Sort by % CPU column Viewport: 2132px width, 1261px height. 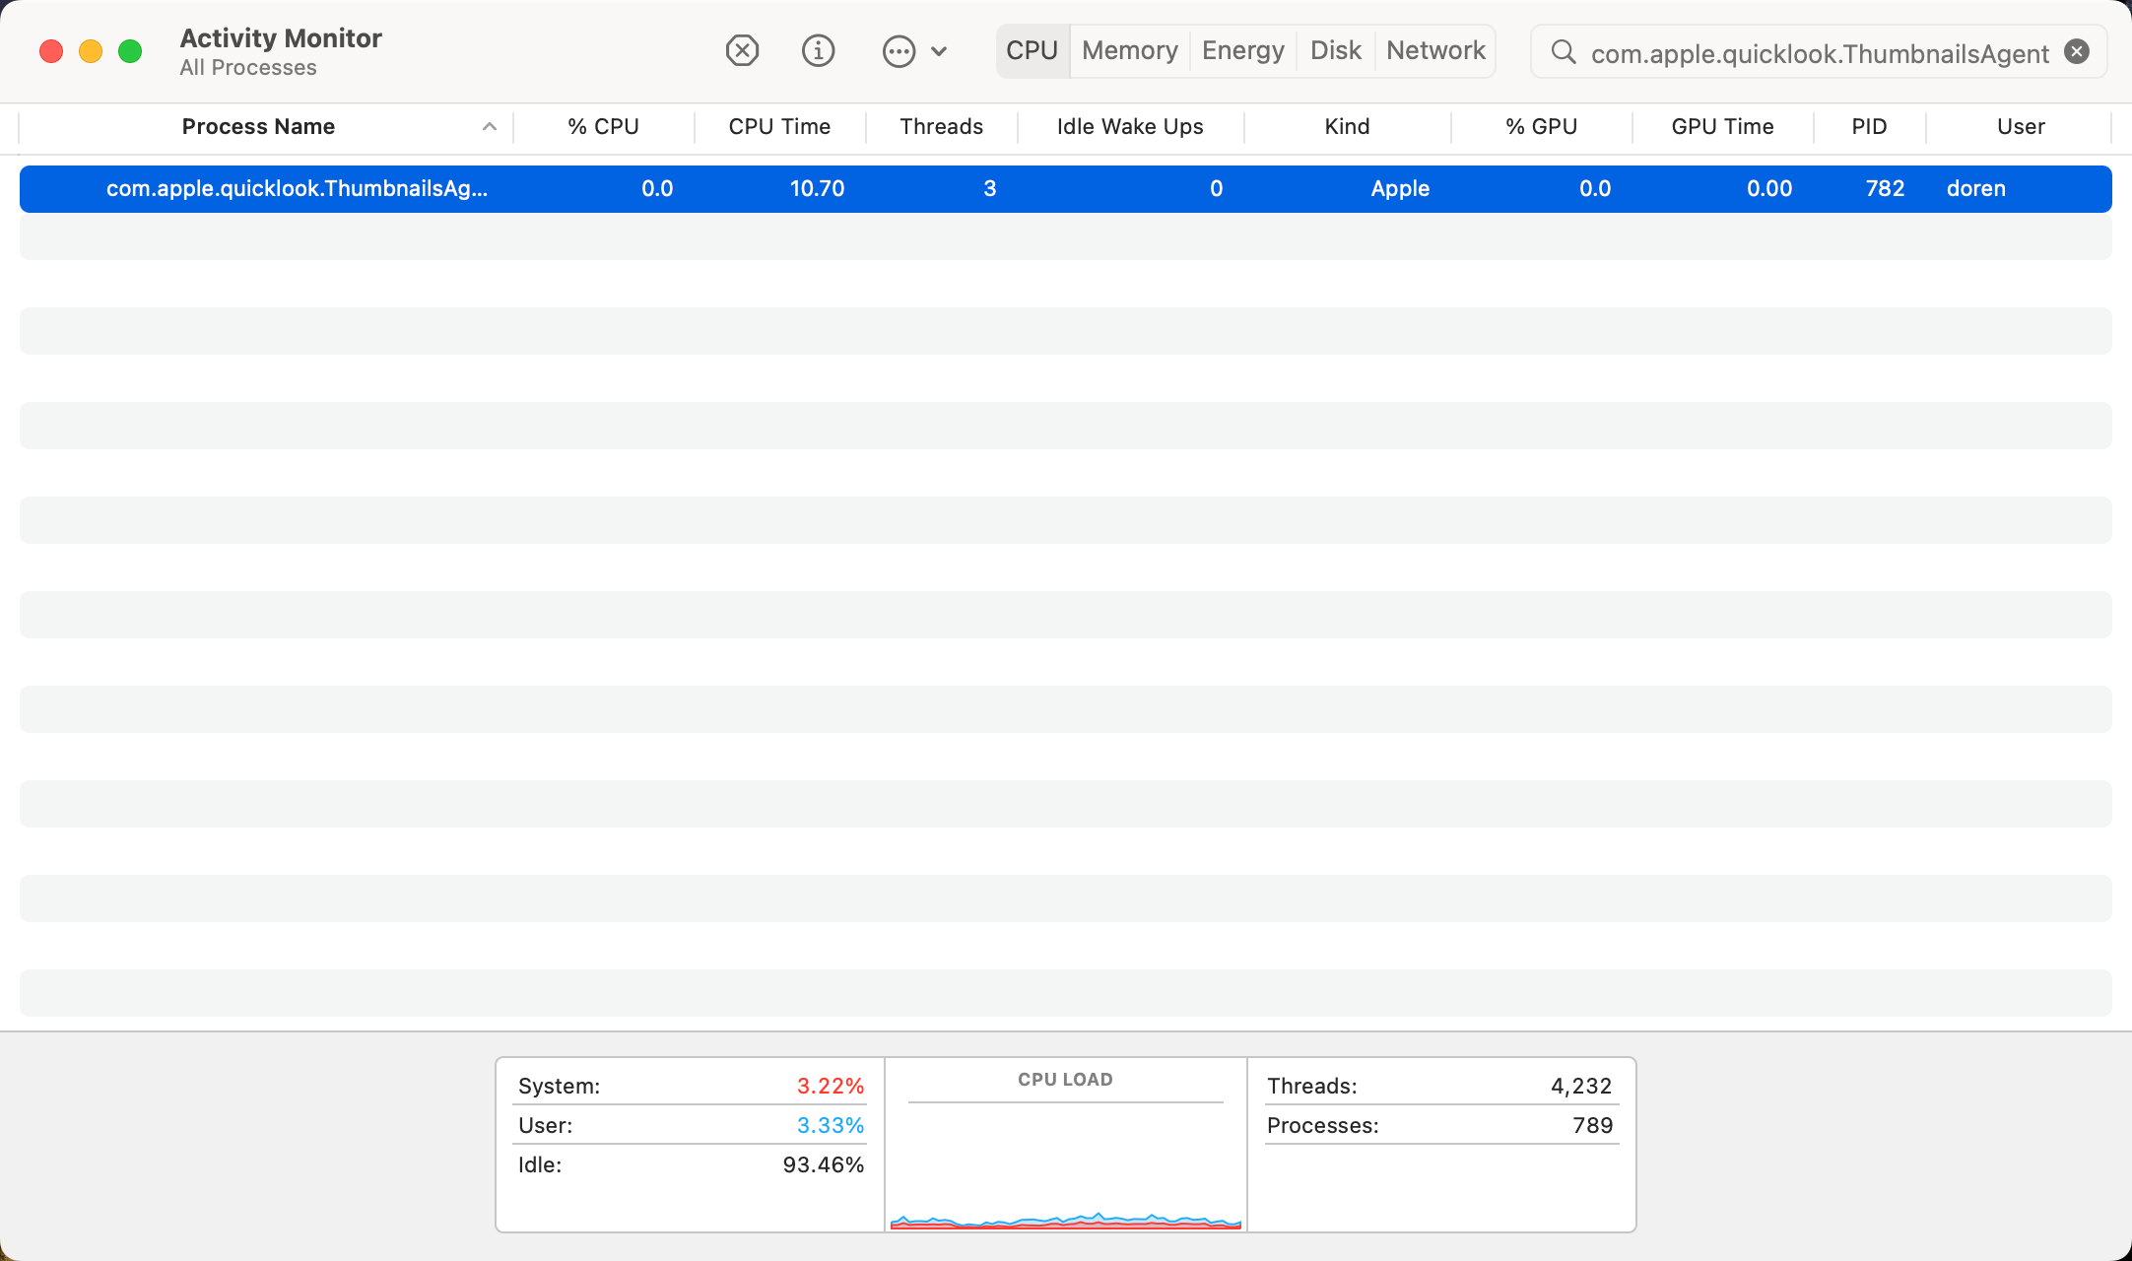603,126
